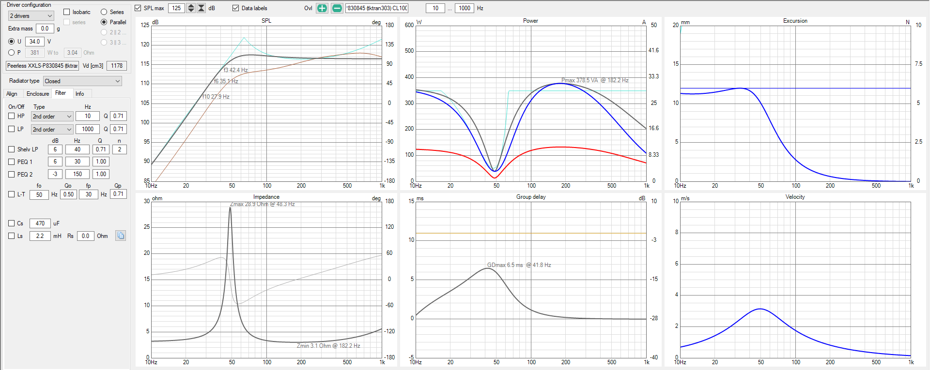Click the L-T Qo field showing 0.50
Screen dimensions: 930x370
tap(69, 194)
